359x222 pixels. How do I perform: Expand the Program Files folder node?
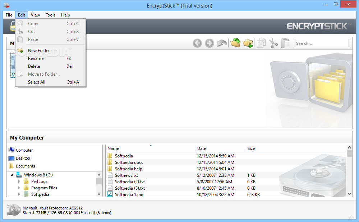[19, 188]
